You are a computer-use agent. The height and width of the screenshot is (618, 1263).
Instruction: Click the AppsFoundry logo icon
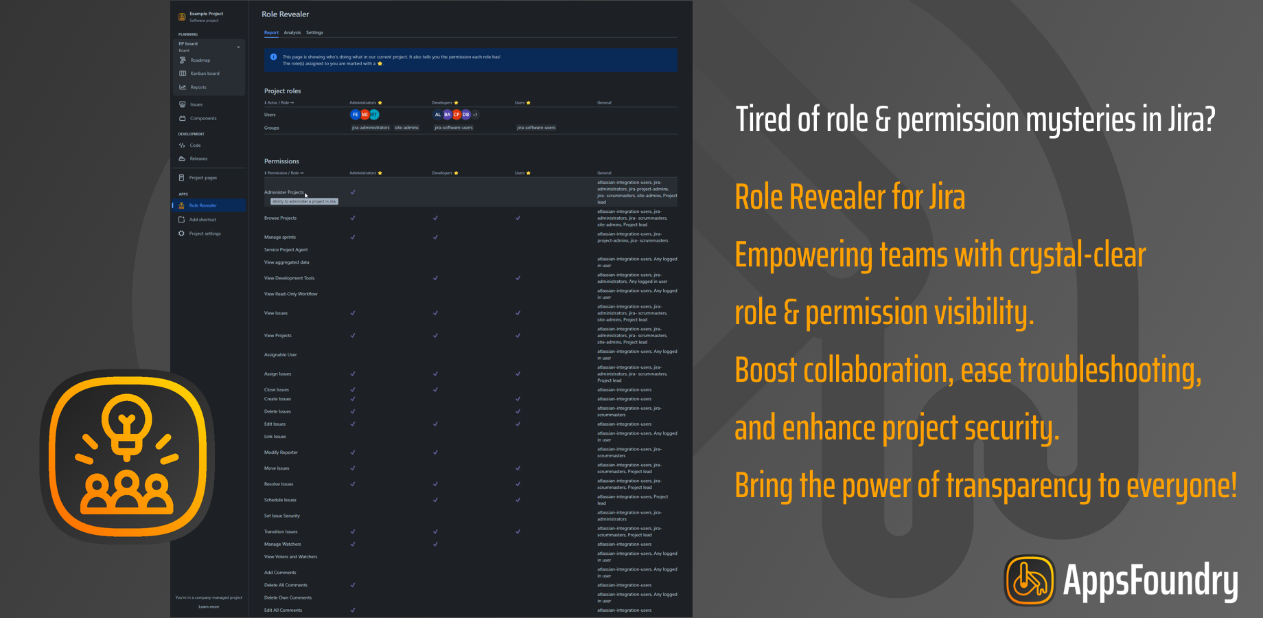pyautogui.click(x=1030, y=580)
